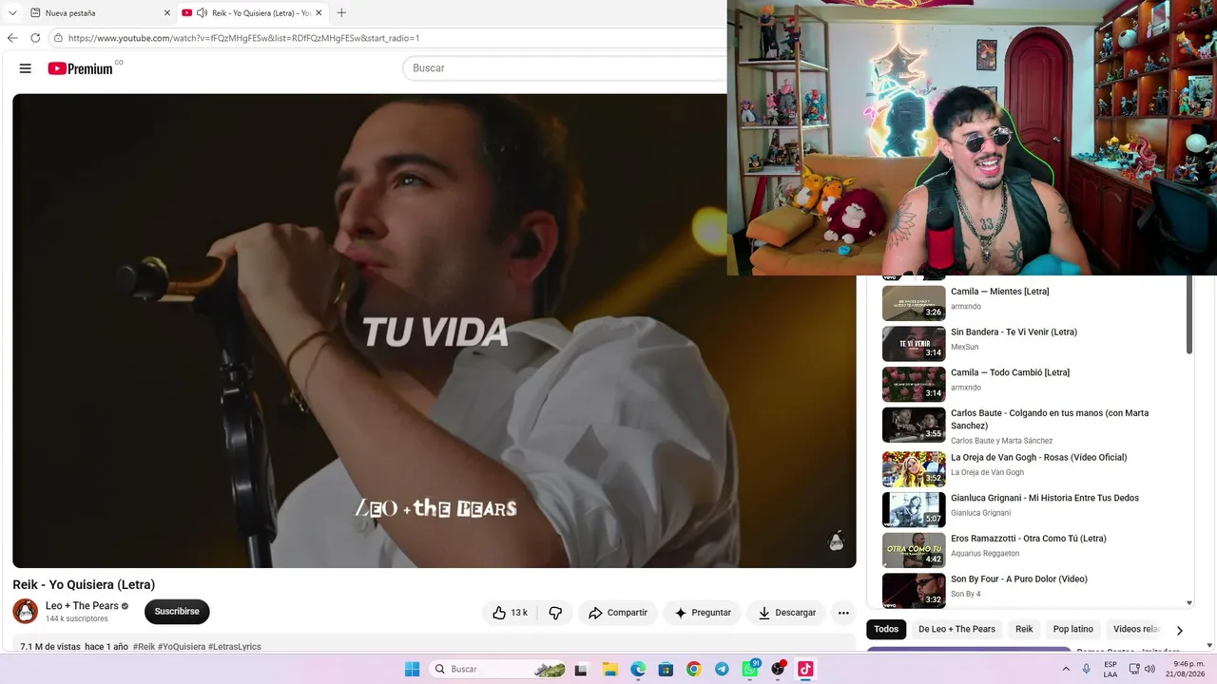The image size is (1217, 684).
Task: Select the Reik - Yo Quisiera tab
Action: (252, 13)
